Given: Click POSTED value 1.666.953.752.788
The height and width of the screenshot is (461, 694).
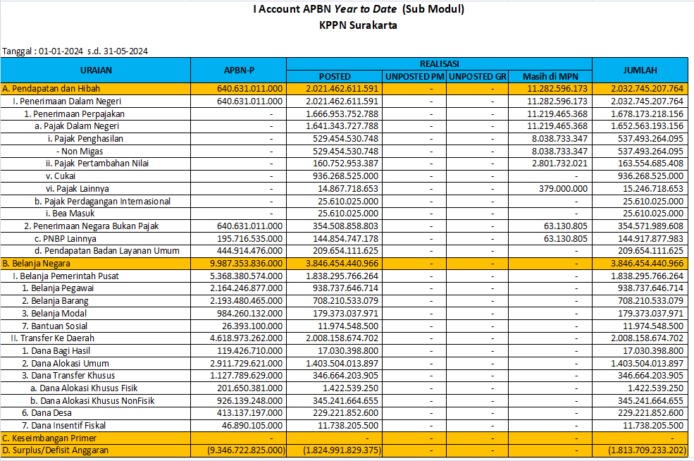Looking at the screenshot, I should click(342, 113).
